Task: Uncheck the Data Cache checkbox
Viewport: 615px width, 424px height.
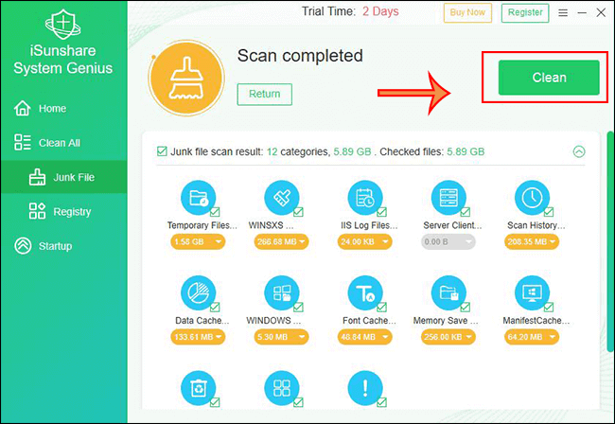Action: coord(215,307)
